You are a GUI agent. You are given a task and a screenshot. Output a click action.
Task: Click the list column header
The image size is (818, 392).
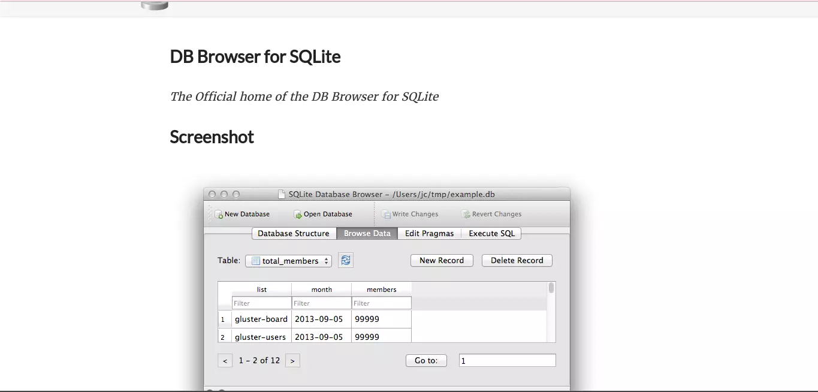click(261, 290)
